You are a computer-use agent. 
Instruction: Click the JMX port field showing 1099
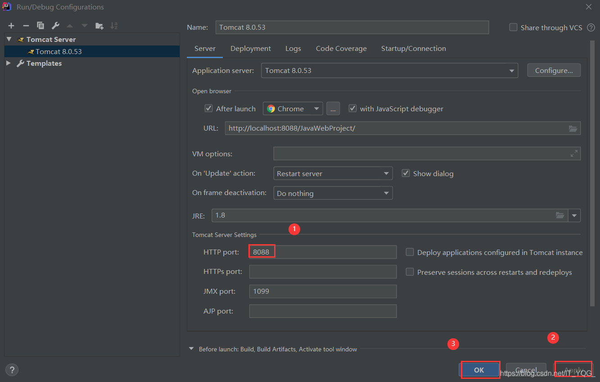323,291
